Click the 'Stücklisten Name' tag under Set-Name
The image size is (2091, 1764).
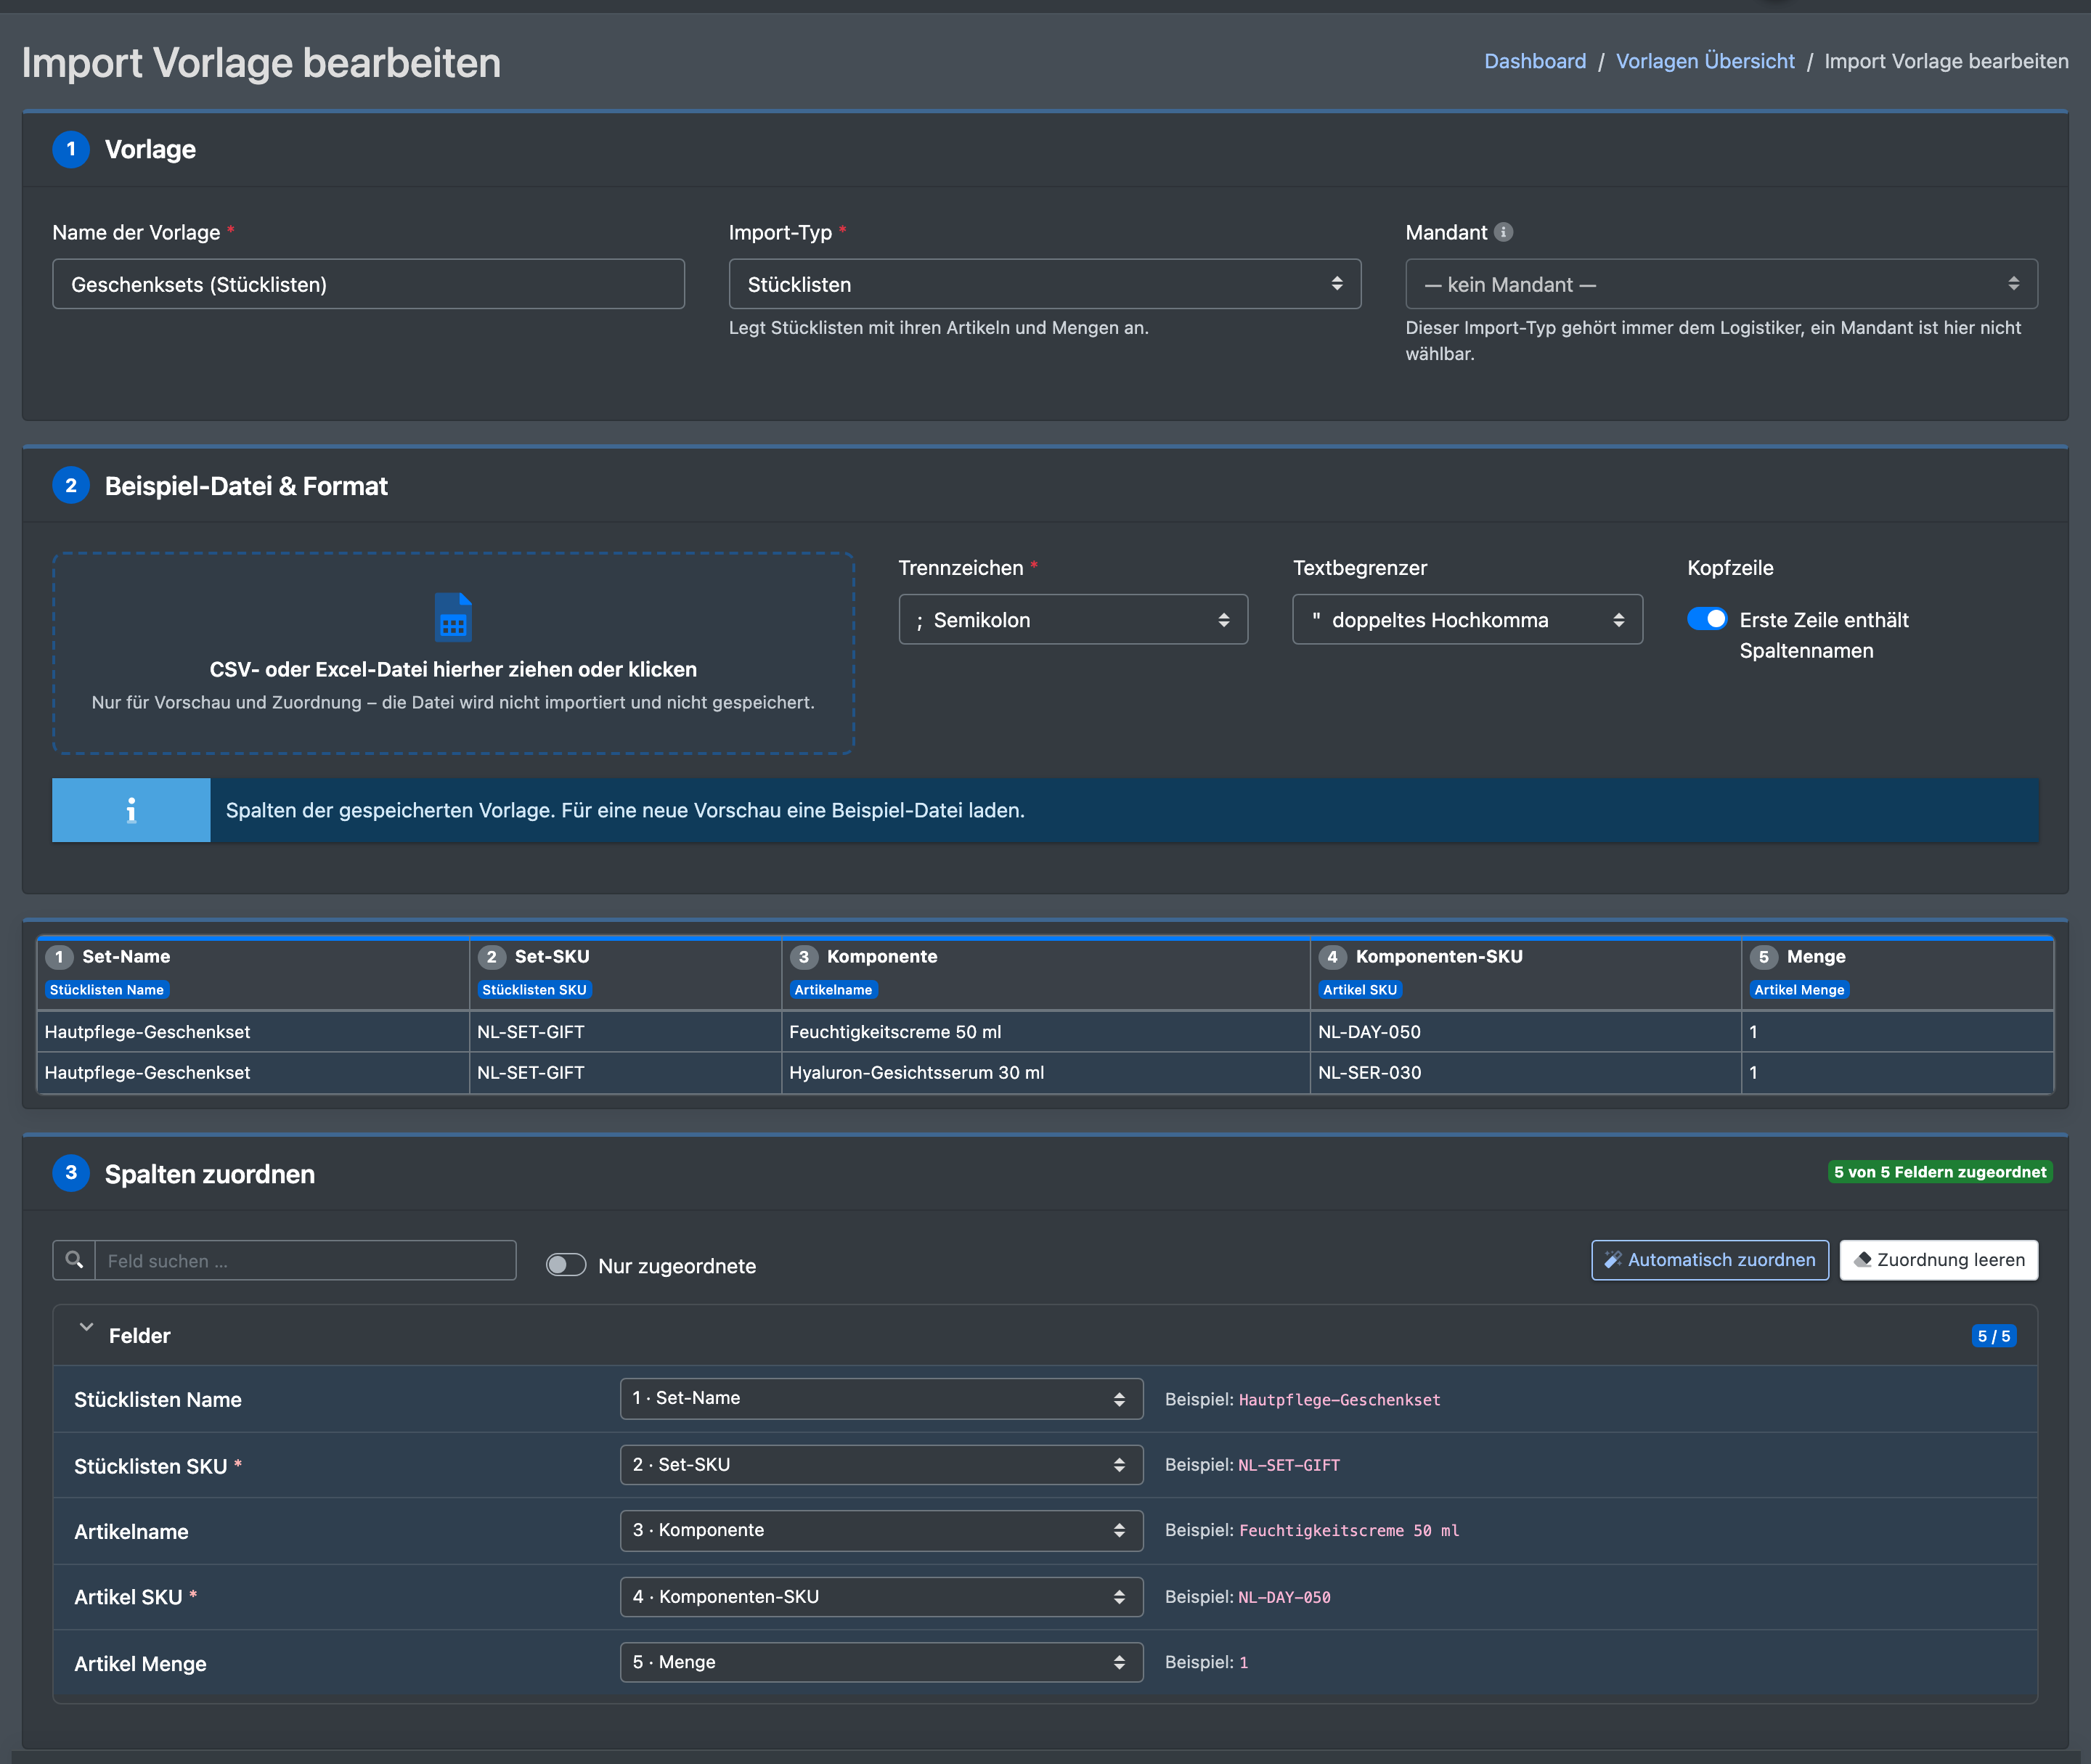(x=107, y=990)
